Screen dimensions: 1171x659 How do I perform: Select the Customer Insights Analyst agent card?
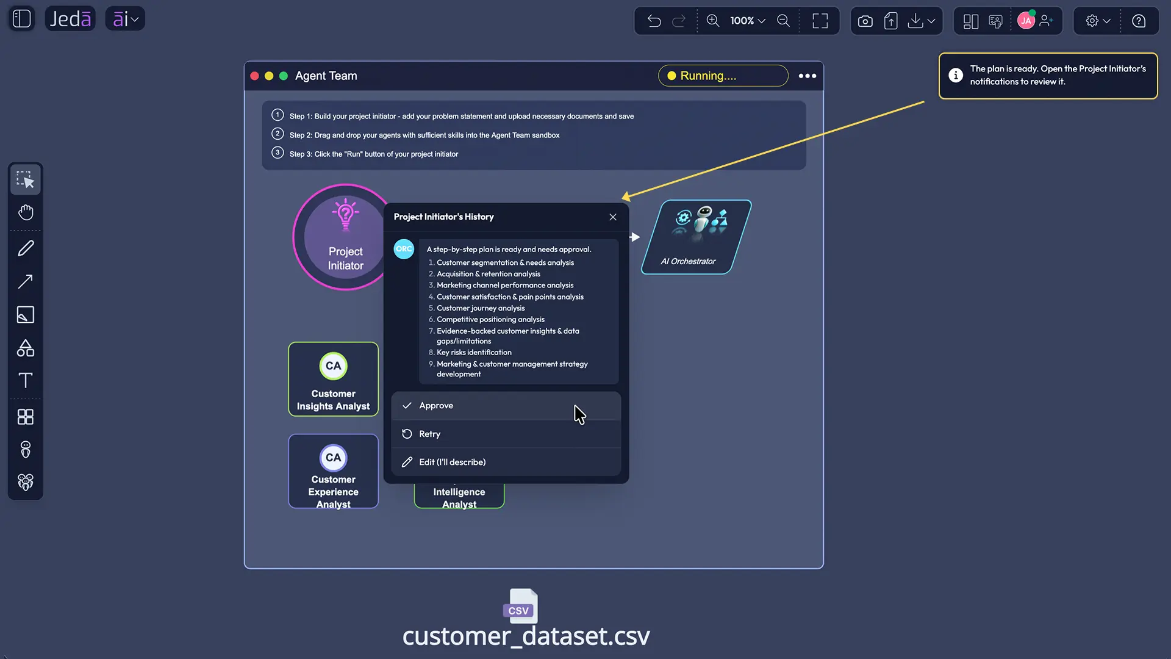334,380
